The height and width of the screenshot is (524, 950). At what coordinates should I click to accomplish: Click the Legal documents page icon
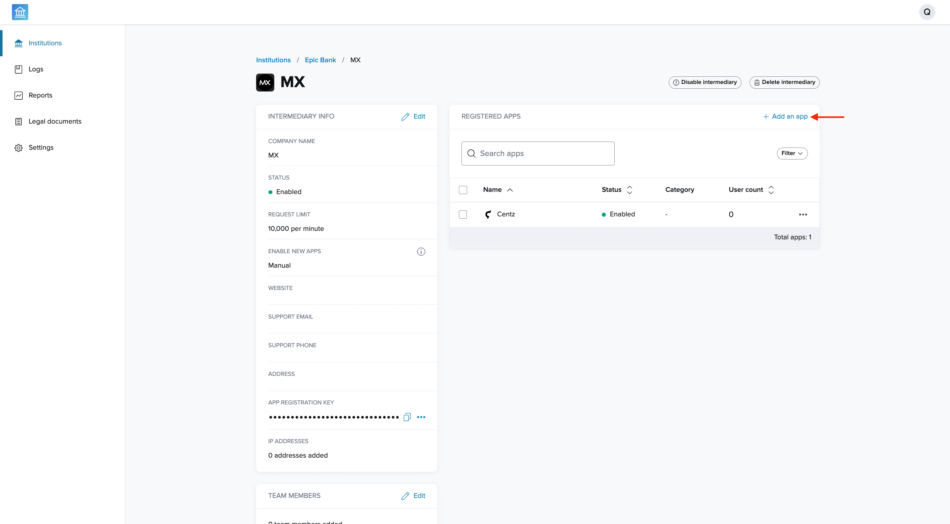[x=19, y=122]
